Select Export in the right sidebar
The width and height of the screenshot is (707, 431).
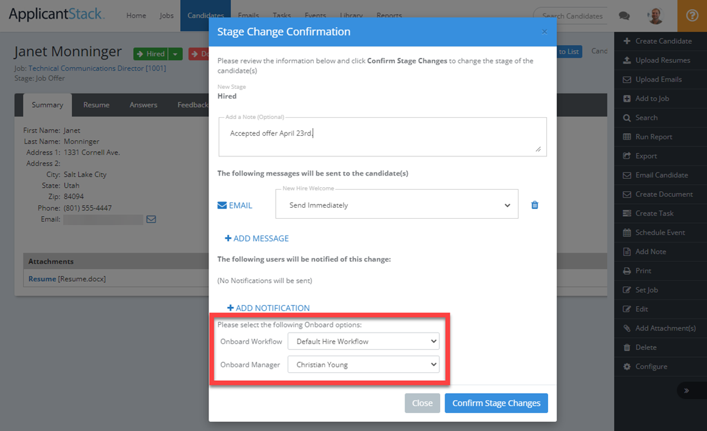pos(646,156)
